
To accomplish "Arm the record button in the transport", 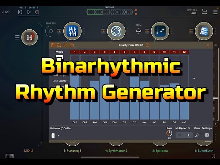I will pos(37,12).
